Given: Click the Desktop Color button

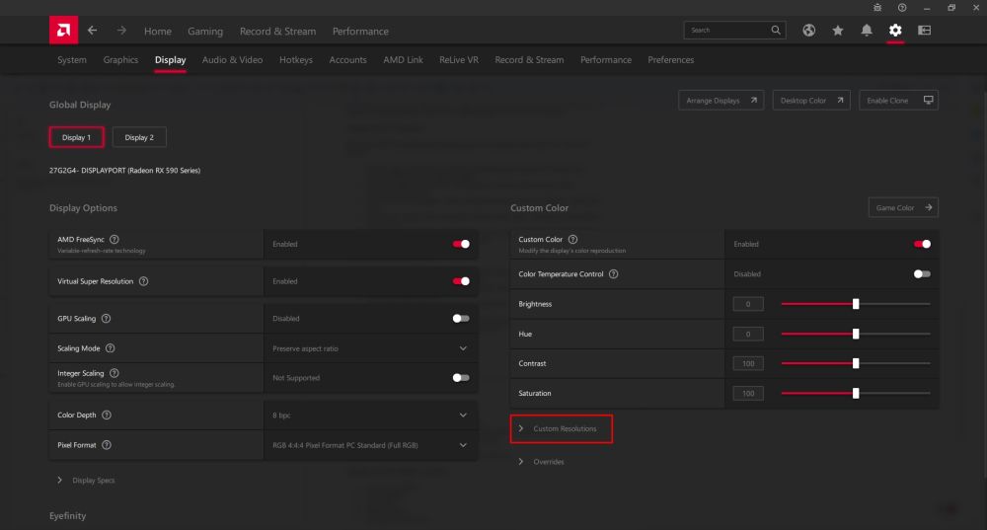Looking at the screenshot, I should pos(811,100).
